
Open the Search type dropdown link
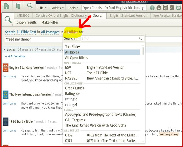coord(10,32)
